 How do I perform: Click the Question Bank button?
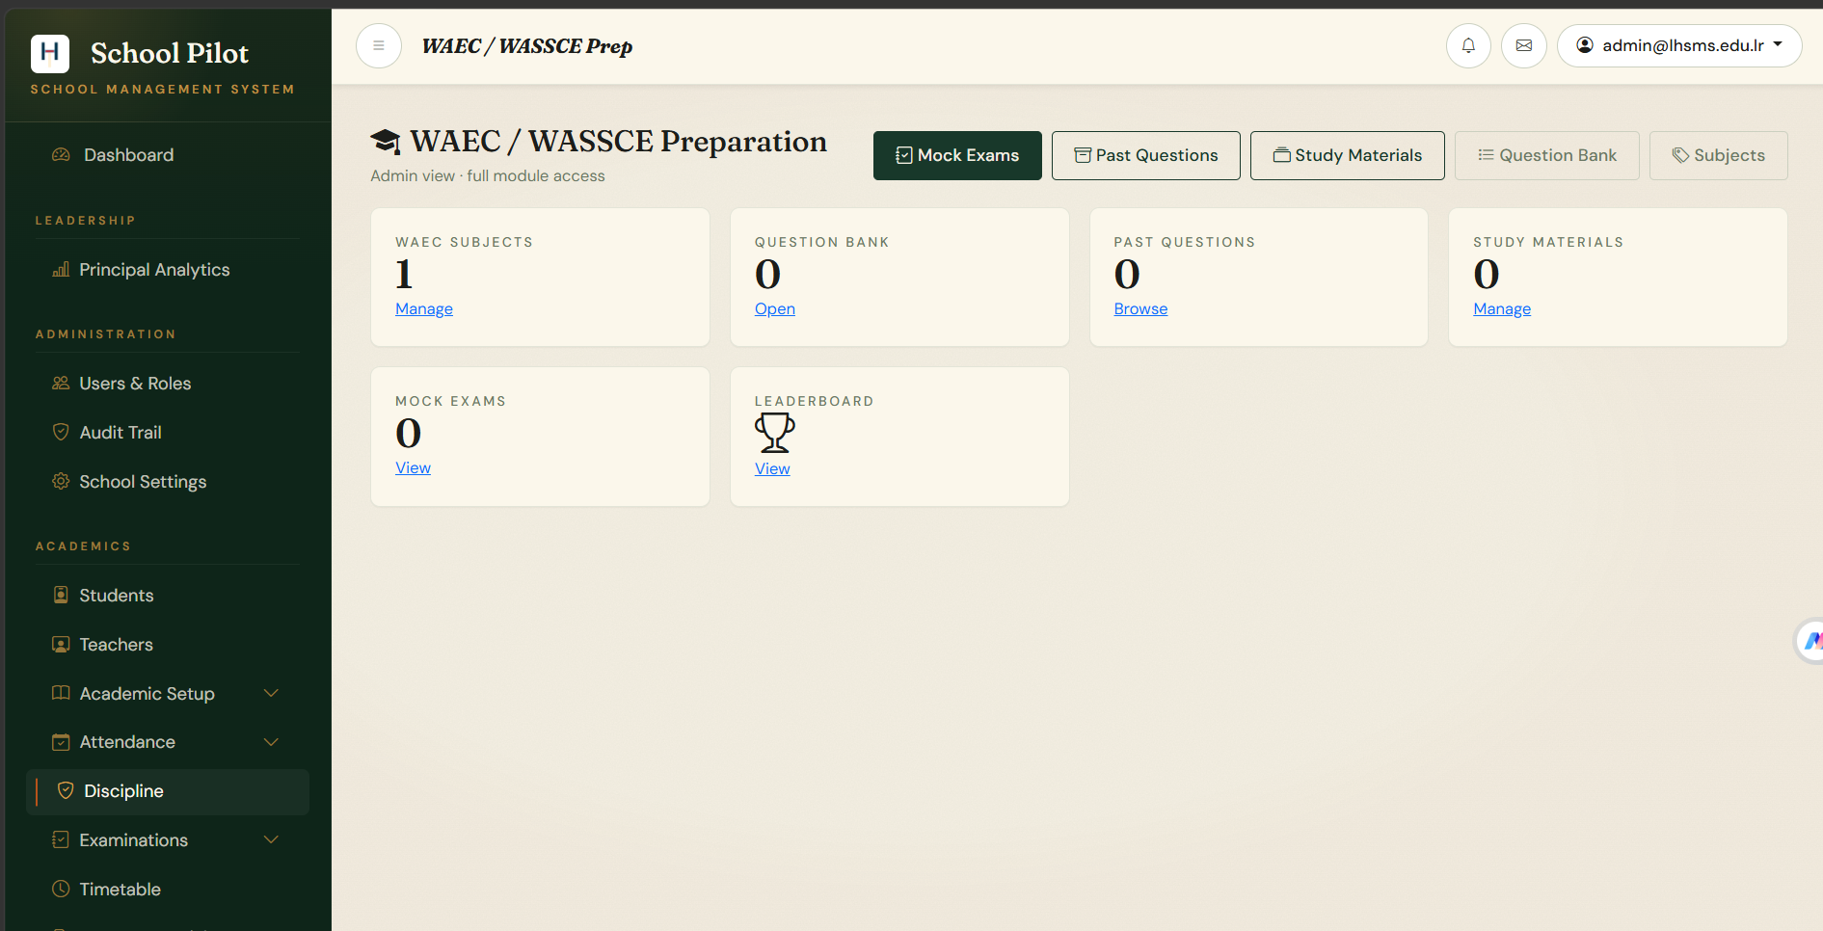(1547, 155)
